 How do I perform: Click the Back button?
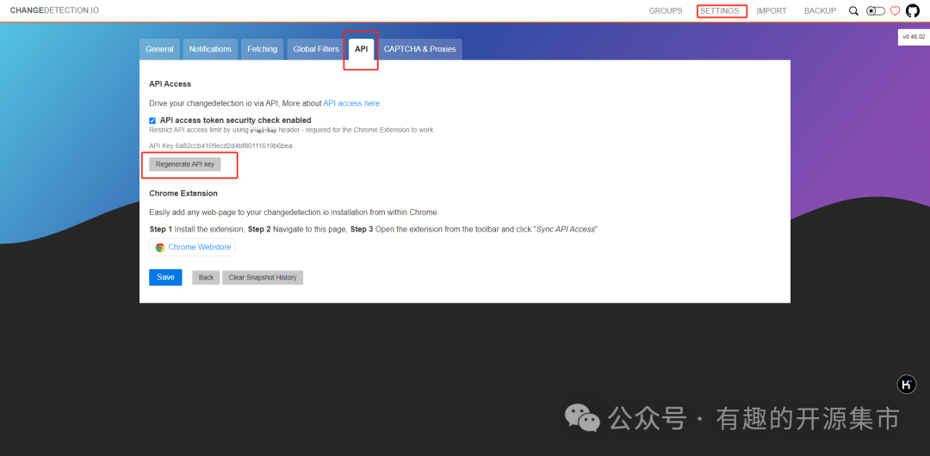(206, 278)
